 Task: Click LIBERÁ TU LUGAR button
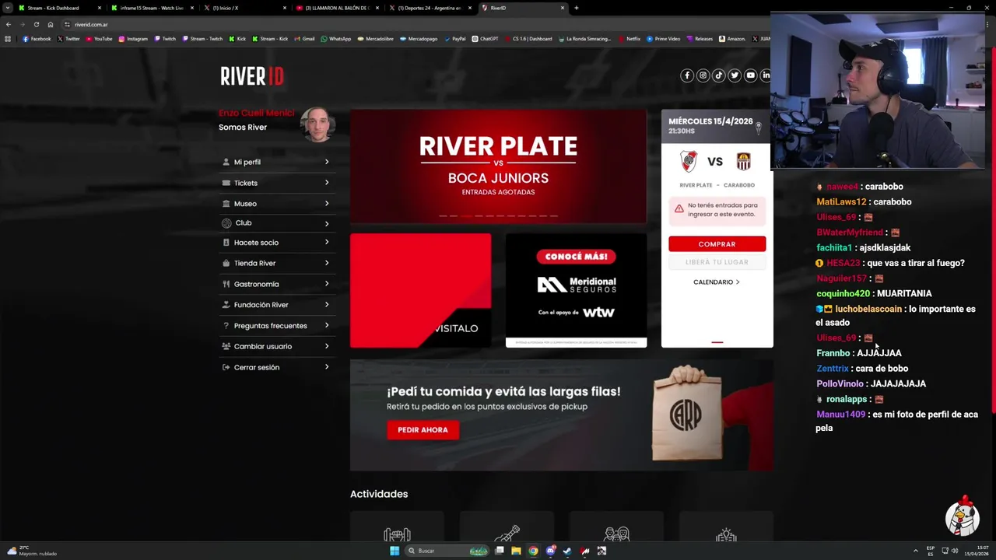click(717, 262)
